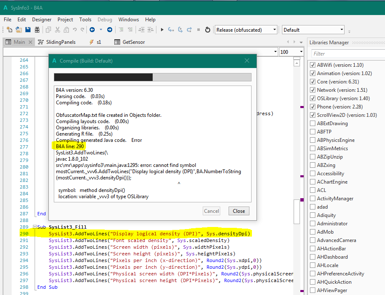Click the compile progress bar
This screenshot has height=295, width=385.
click(x=153, y=77)
